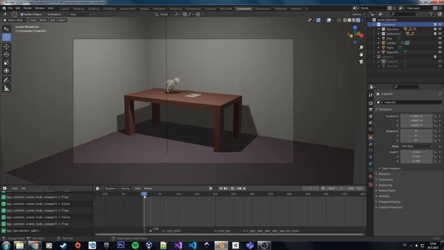Activate the Annotate pencil tool

click(x=6, y=81)
